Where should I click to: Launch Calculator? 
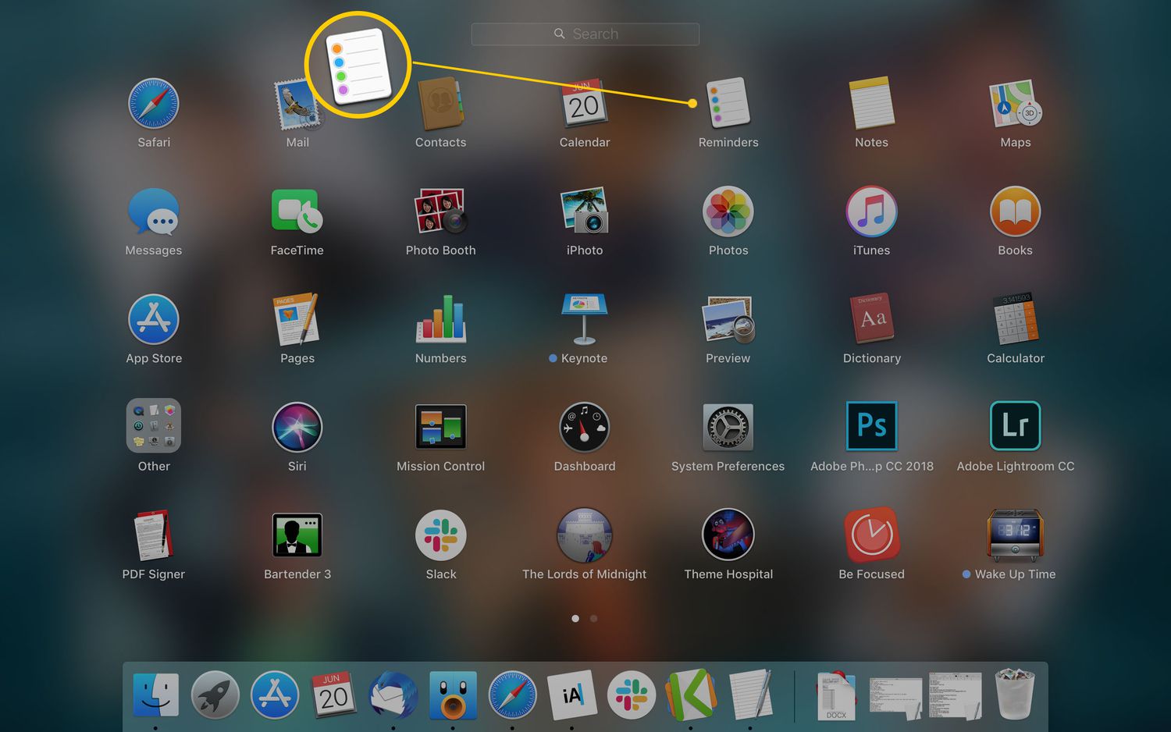coord(1016,319)
